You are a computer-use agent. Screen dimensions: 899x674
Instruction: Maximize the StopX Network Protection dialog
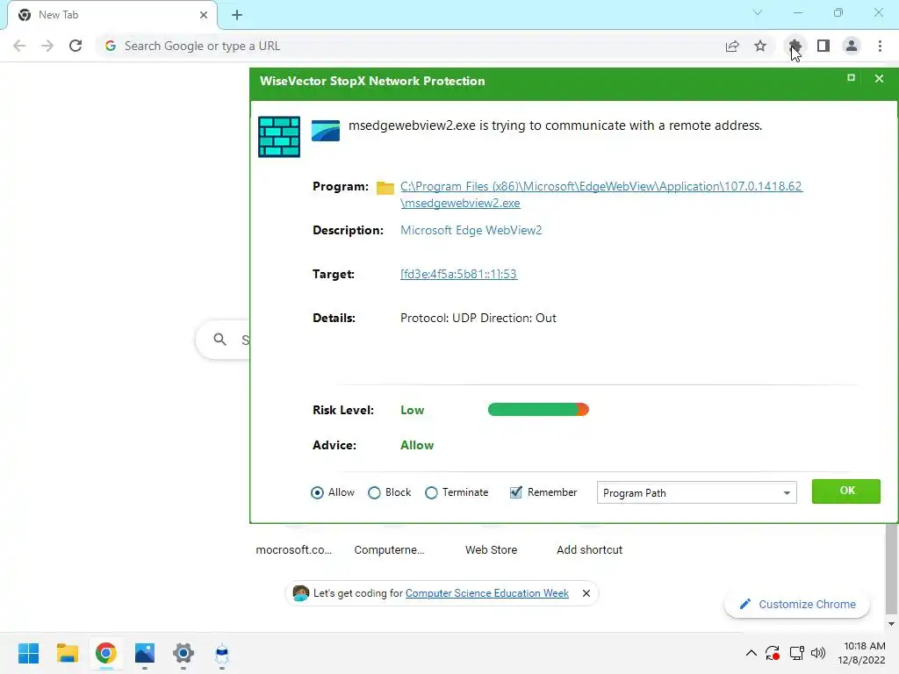click(851, 78)
